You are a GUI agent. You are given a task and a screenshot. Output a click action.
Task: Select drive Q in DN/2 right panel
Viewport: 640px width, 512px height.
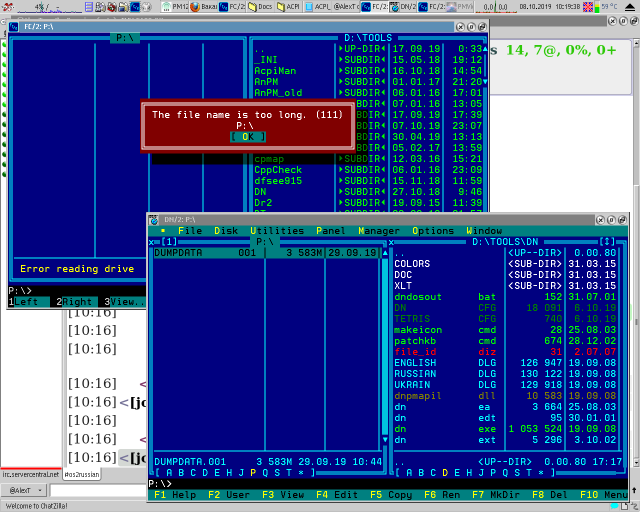(x=505, y=472)
